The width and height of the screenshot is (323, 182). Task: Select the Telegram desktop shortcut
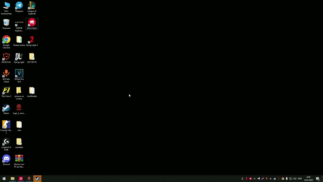click(19, 7)
